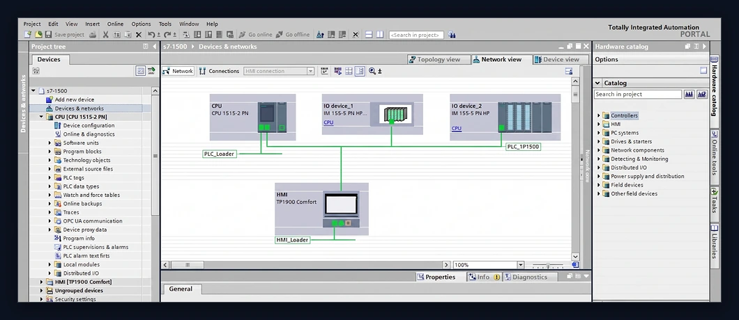Click the catalog Search in project field
Viewport: 739px width, 320px height.
[x=638, y=95]
